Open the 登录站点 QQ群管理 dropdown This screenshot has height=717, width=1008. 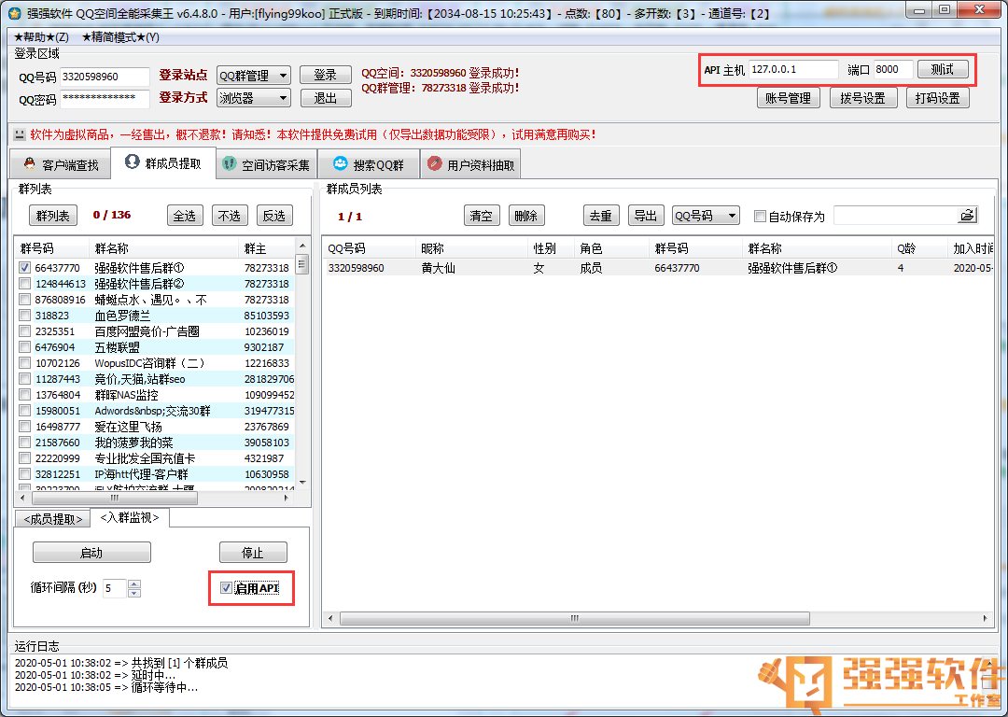pos(253,76)
